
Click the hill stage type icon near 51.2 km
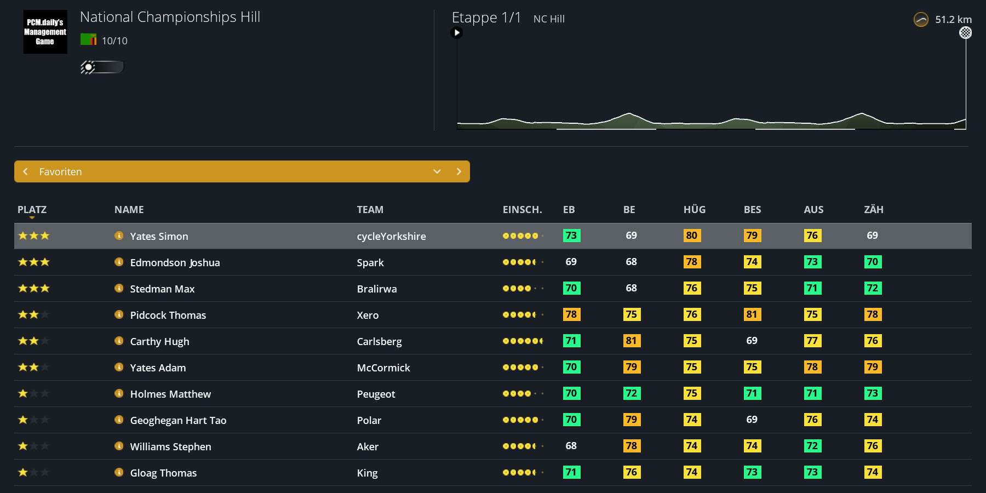921,20
